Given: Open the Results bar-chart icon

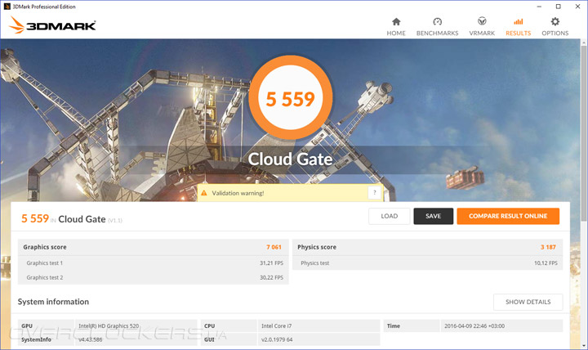Looking at the screenshot, I should click(x=519, y=21).
